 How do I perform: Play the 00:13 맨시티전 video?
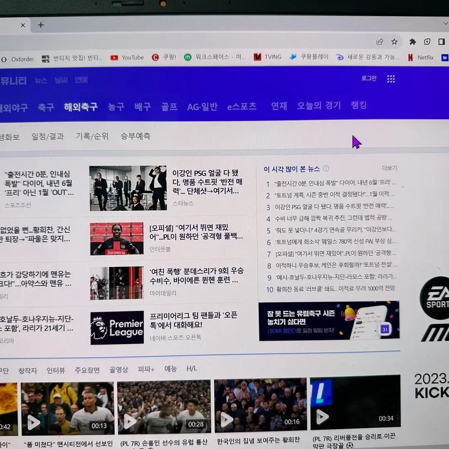click(x=68, y=408)
